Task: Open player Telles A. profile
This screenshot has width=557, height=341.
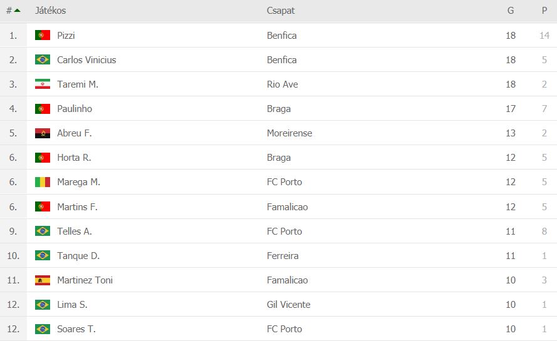Action: (75, 232)
